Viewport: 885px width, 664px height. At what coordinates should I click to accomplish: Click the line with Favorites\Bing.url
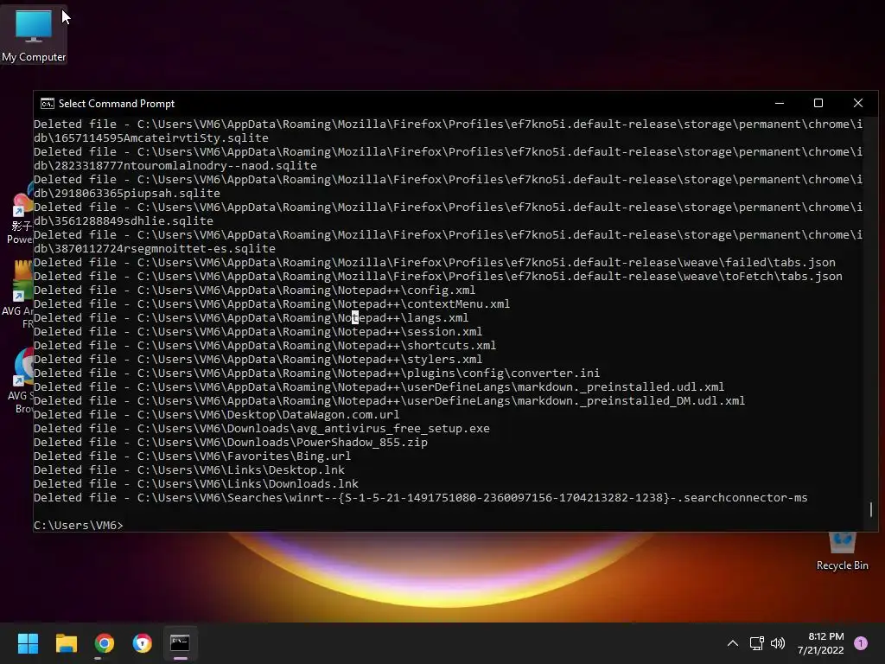pyautogui.click(x=193, y=456)
